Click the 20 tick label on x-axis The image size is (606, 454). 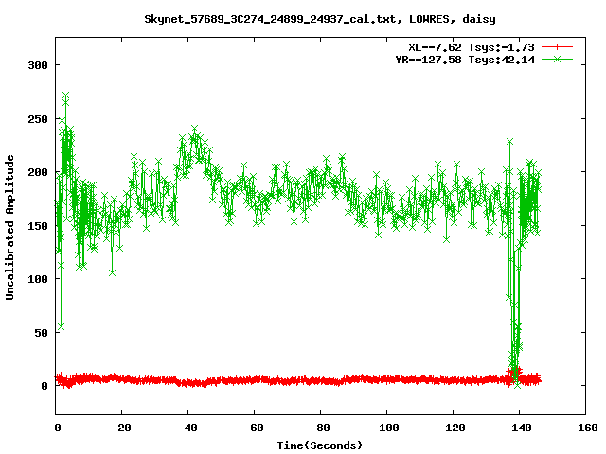point(122,428)
